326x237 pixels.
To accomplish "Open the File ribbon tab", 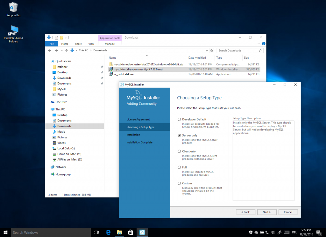I will [x=52, y=44].
